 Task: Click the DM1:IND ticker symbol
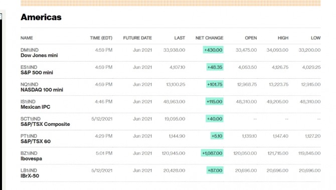tap(30, 50)
